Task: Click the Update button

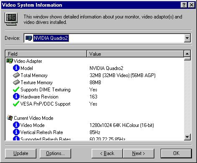Action: (20, 153)
